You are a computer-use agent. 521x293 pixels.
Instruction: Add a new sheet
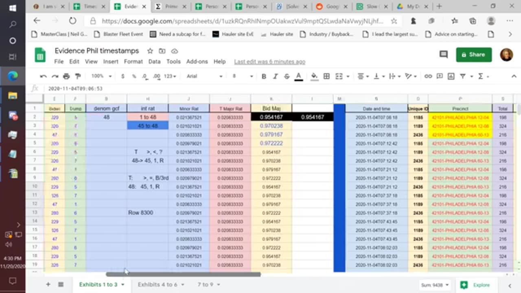(48, 284)
